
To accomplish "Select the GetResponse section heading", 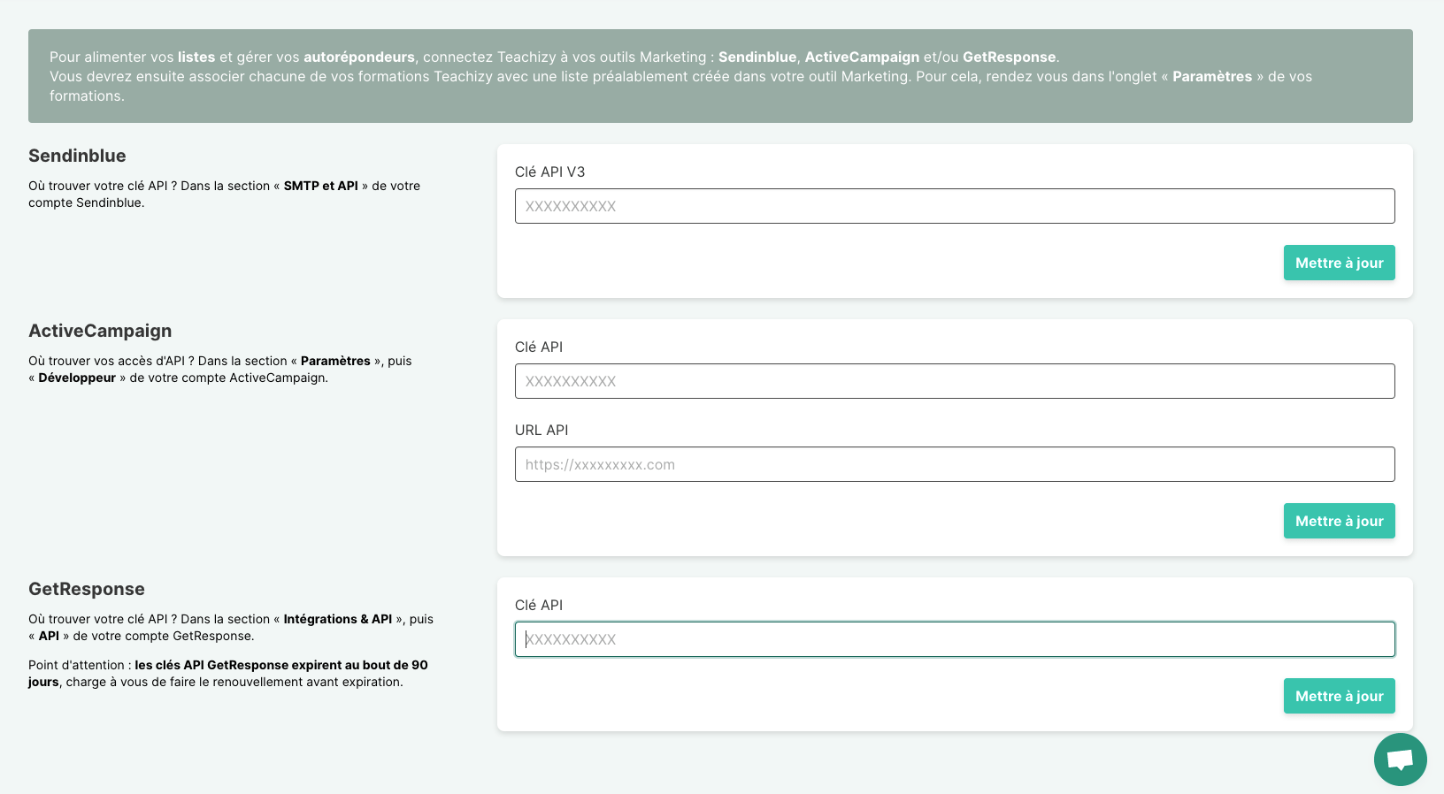I will point(87,589).
